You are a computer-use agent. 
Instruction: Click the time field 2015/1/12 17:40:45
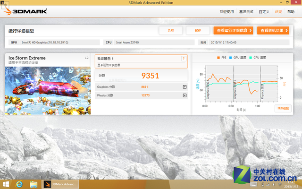pyautogui.click(x=249, y=43)
